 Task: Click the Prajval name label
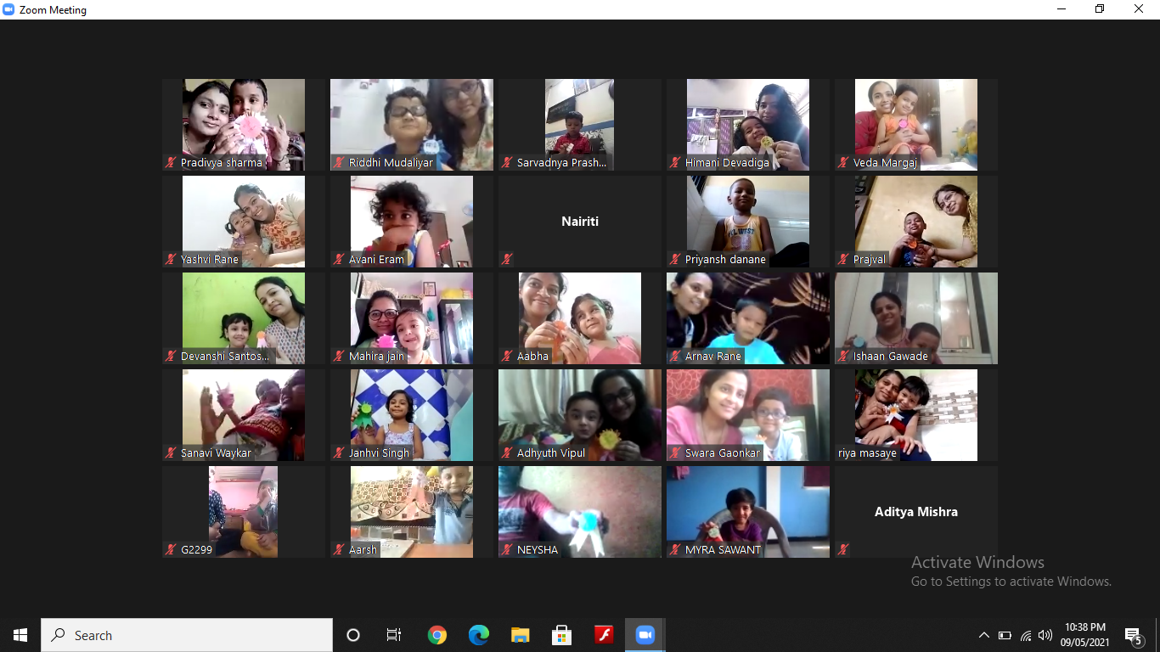click(x=870, y=259)
